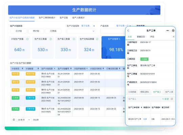Image resolution: width=183 pixels, height=135 pixels.
Task: Open the 生产报工 subtab
Action: pyautogui.click(x=157, y=92)
